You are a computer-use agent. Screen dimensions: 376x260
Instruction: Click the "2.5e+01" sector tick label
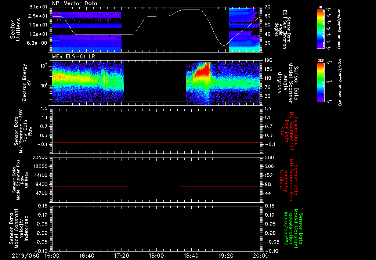click(38, 16)
